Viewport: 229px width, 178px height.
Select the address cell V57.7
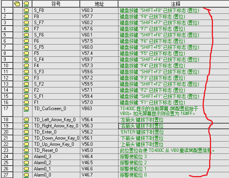(x=99, y=16)
